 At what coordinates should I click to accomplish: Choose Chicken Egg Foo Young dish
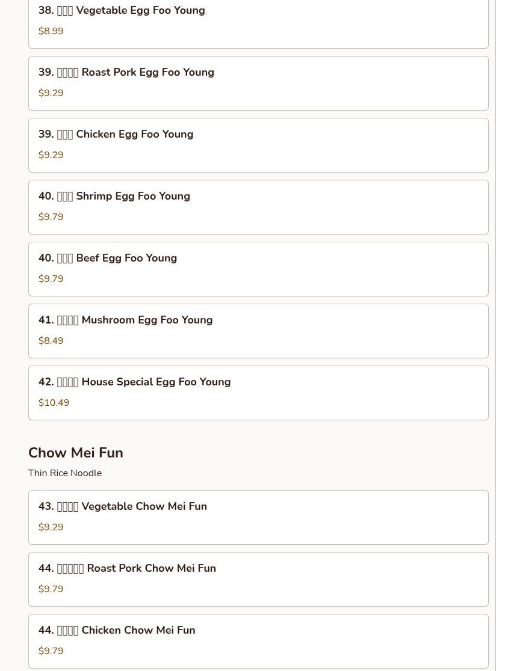click(134, 135)
